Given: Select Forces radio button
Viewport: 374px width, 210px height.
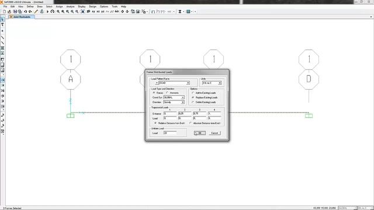Looking at the screenshot, I should 154,93.
